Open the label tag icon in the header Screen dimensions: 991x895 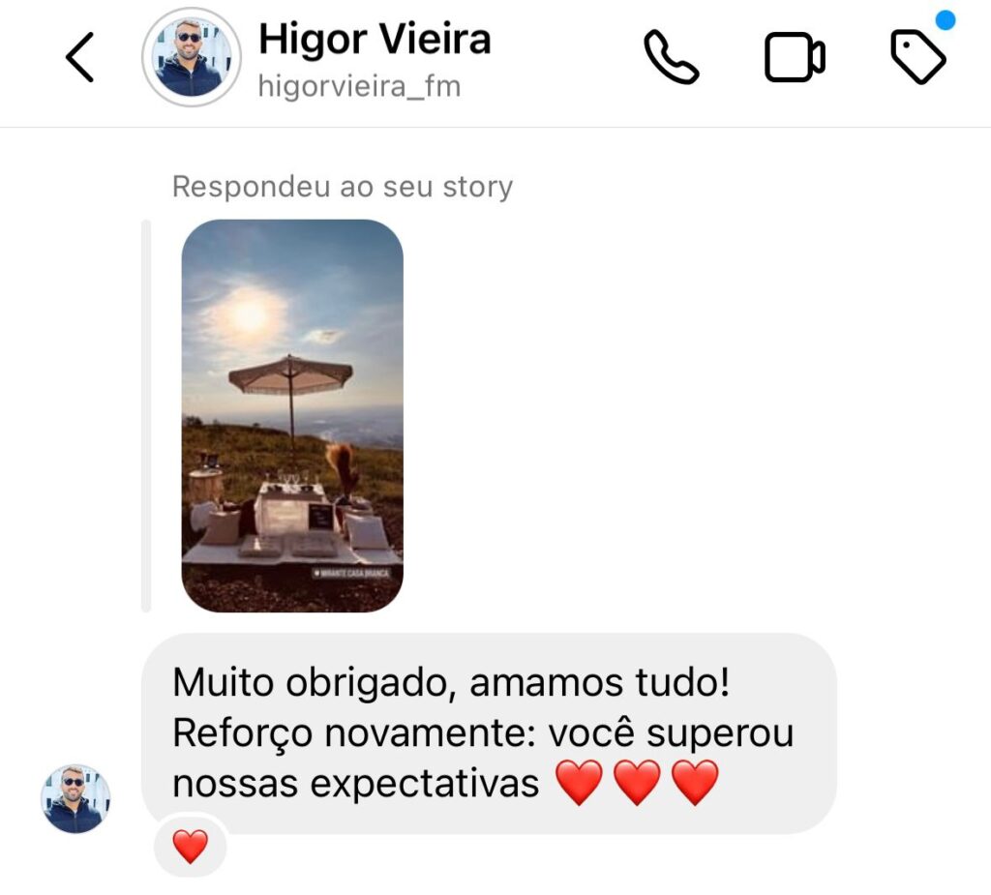pyautogui.click(x=917, y=57)
